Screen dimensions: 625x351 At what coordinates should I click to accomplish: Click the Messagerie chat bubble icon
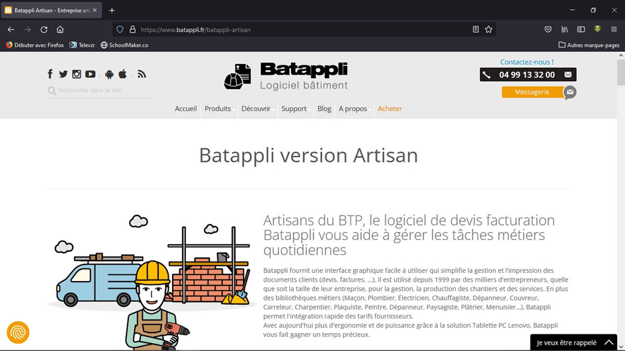[x=570, y=93]
